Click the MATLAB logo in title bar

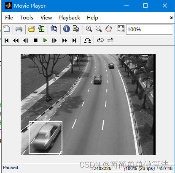pyautogui.click(x=8, y=5)
